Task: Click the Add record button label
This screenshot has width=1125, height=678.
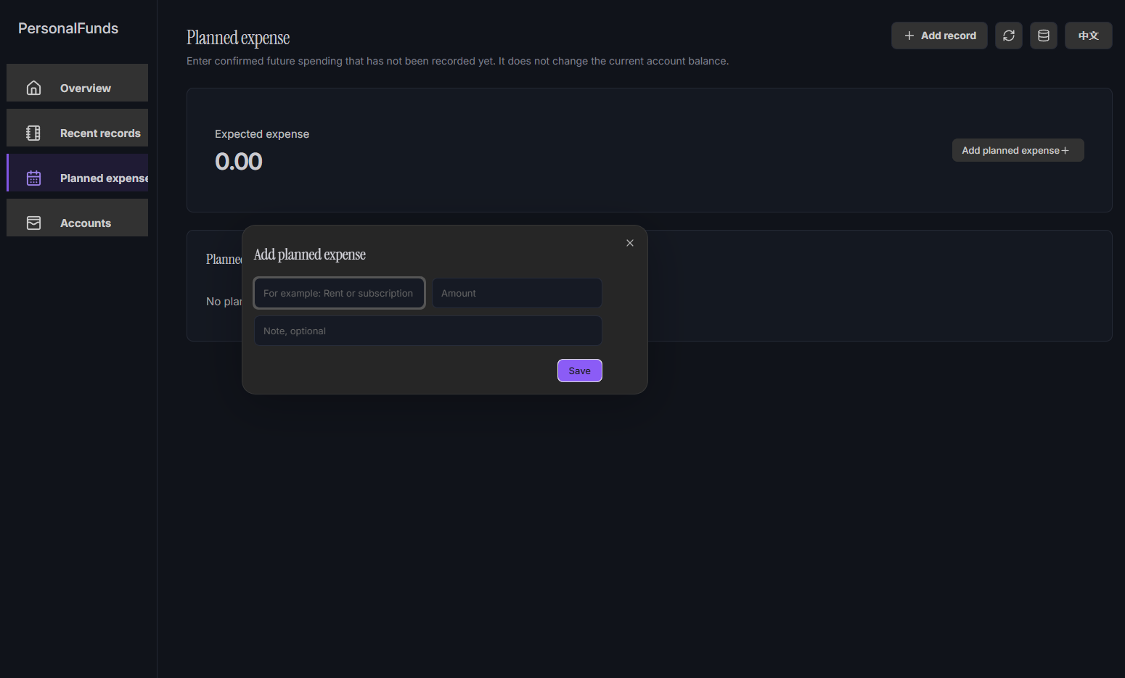Action: pyautogui.click(x=949, y=36)
